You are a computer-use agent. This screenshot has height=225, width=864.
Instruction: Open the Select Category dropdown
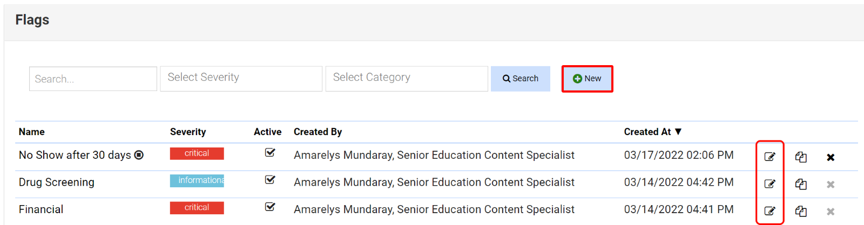[x=406, y=78]
